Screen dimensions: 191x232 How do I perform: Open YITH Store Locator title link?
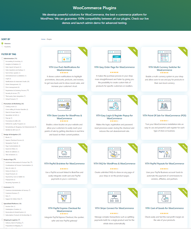click(x=64, y=117)
